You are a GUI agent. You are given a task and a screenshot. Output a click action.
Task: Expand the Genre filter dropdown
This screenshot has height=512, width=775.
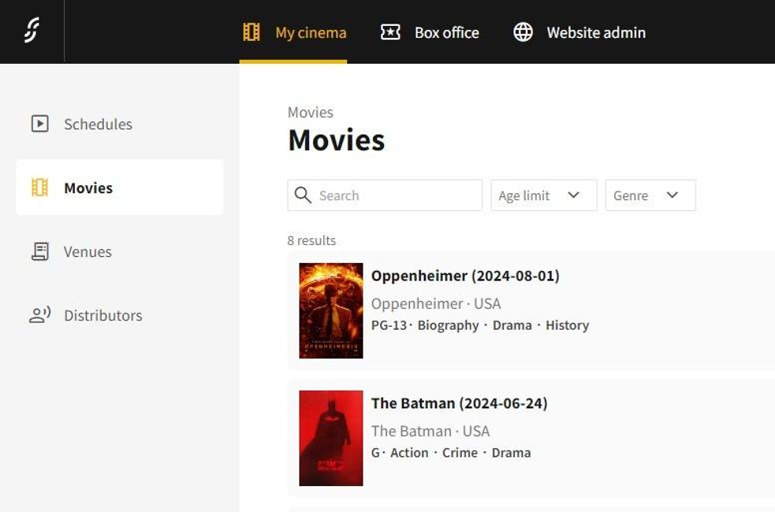pos(650,195)
